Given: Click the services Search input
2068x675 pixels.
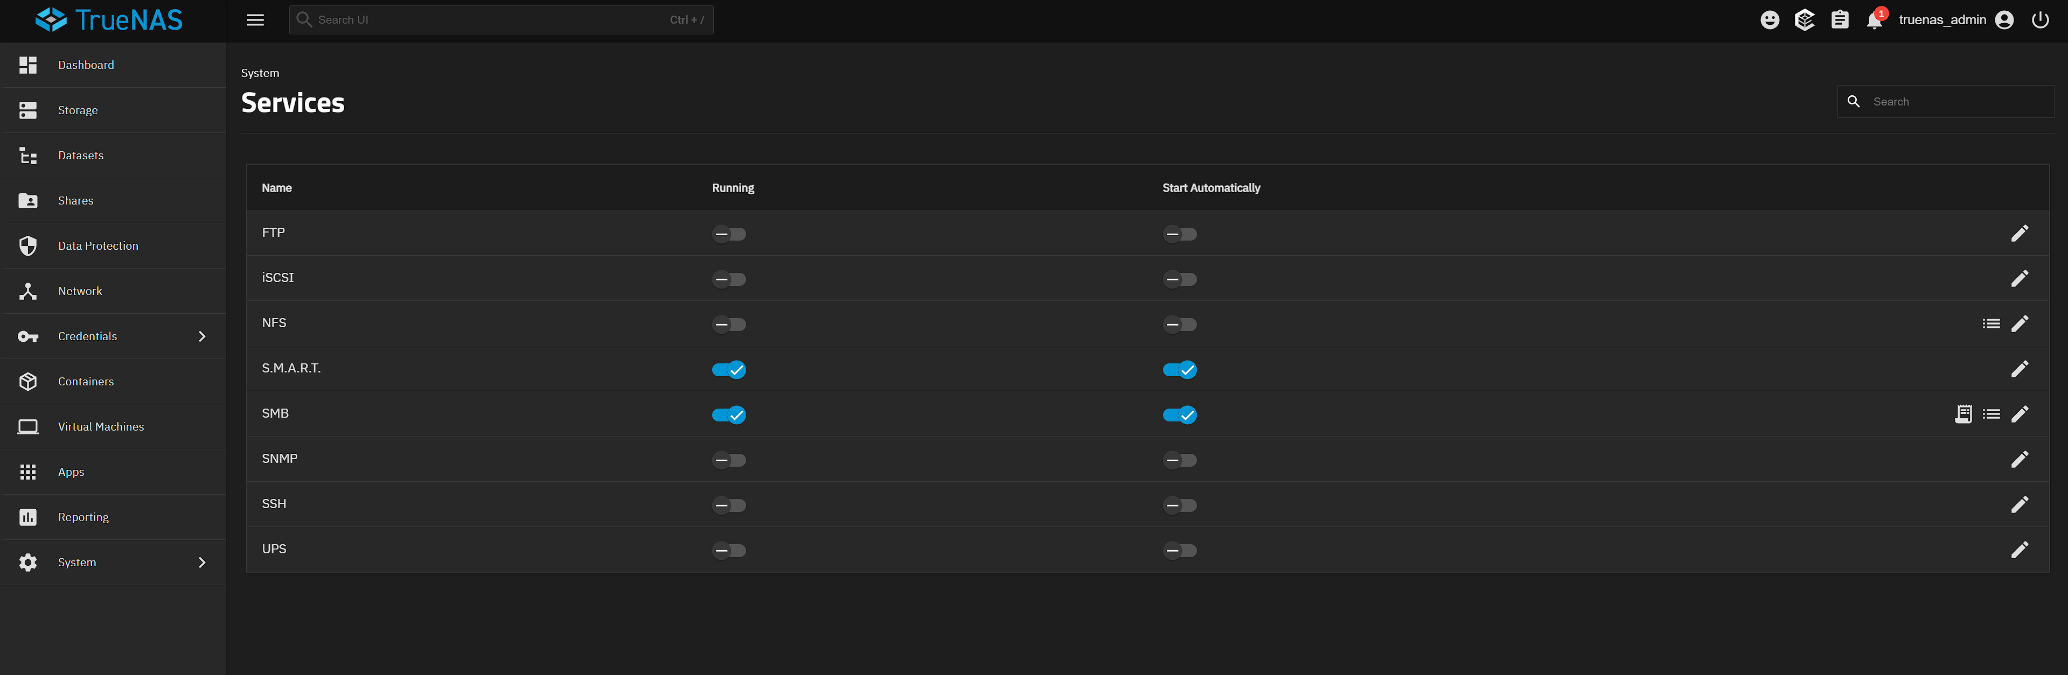Looking at the screenshot, I should pos(1945,102).
